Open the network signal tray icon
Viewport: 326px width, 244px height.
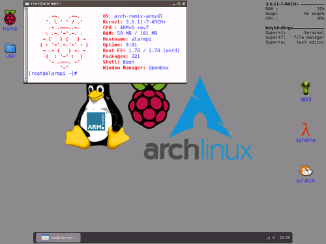tap(268, 237)
